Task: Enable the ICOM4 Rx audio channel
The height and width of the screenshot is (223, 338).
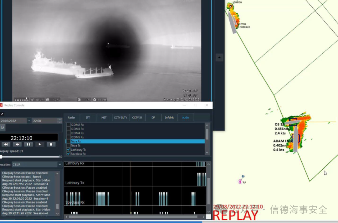Action: point(68,133)
